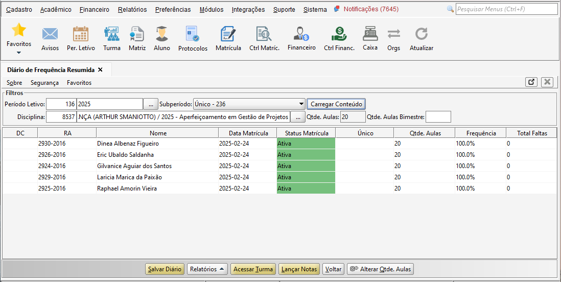Open the Integrações menu
The width and height of the screenshot is (561, 282).
click(x=248, y=10)
